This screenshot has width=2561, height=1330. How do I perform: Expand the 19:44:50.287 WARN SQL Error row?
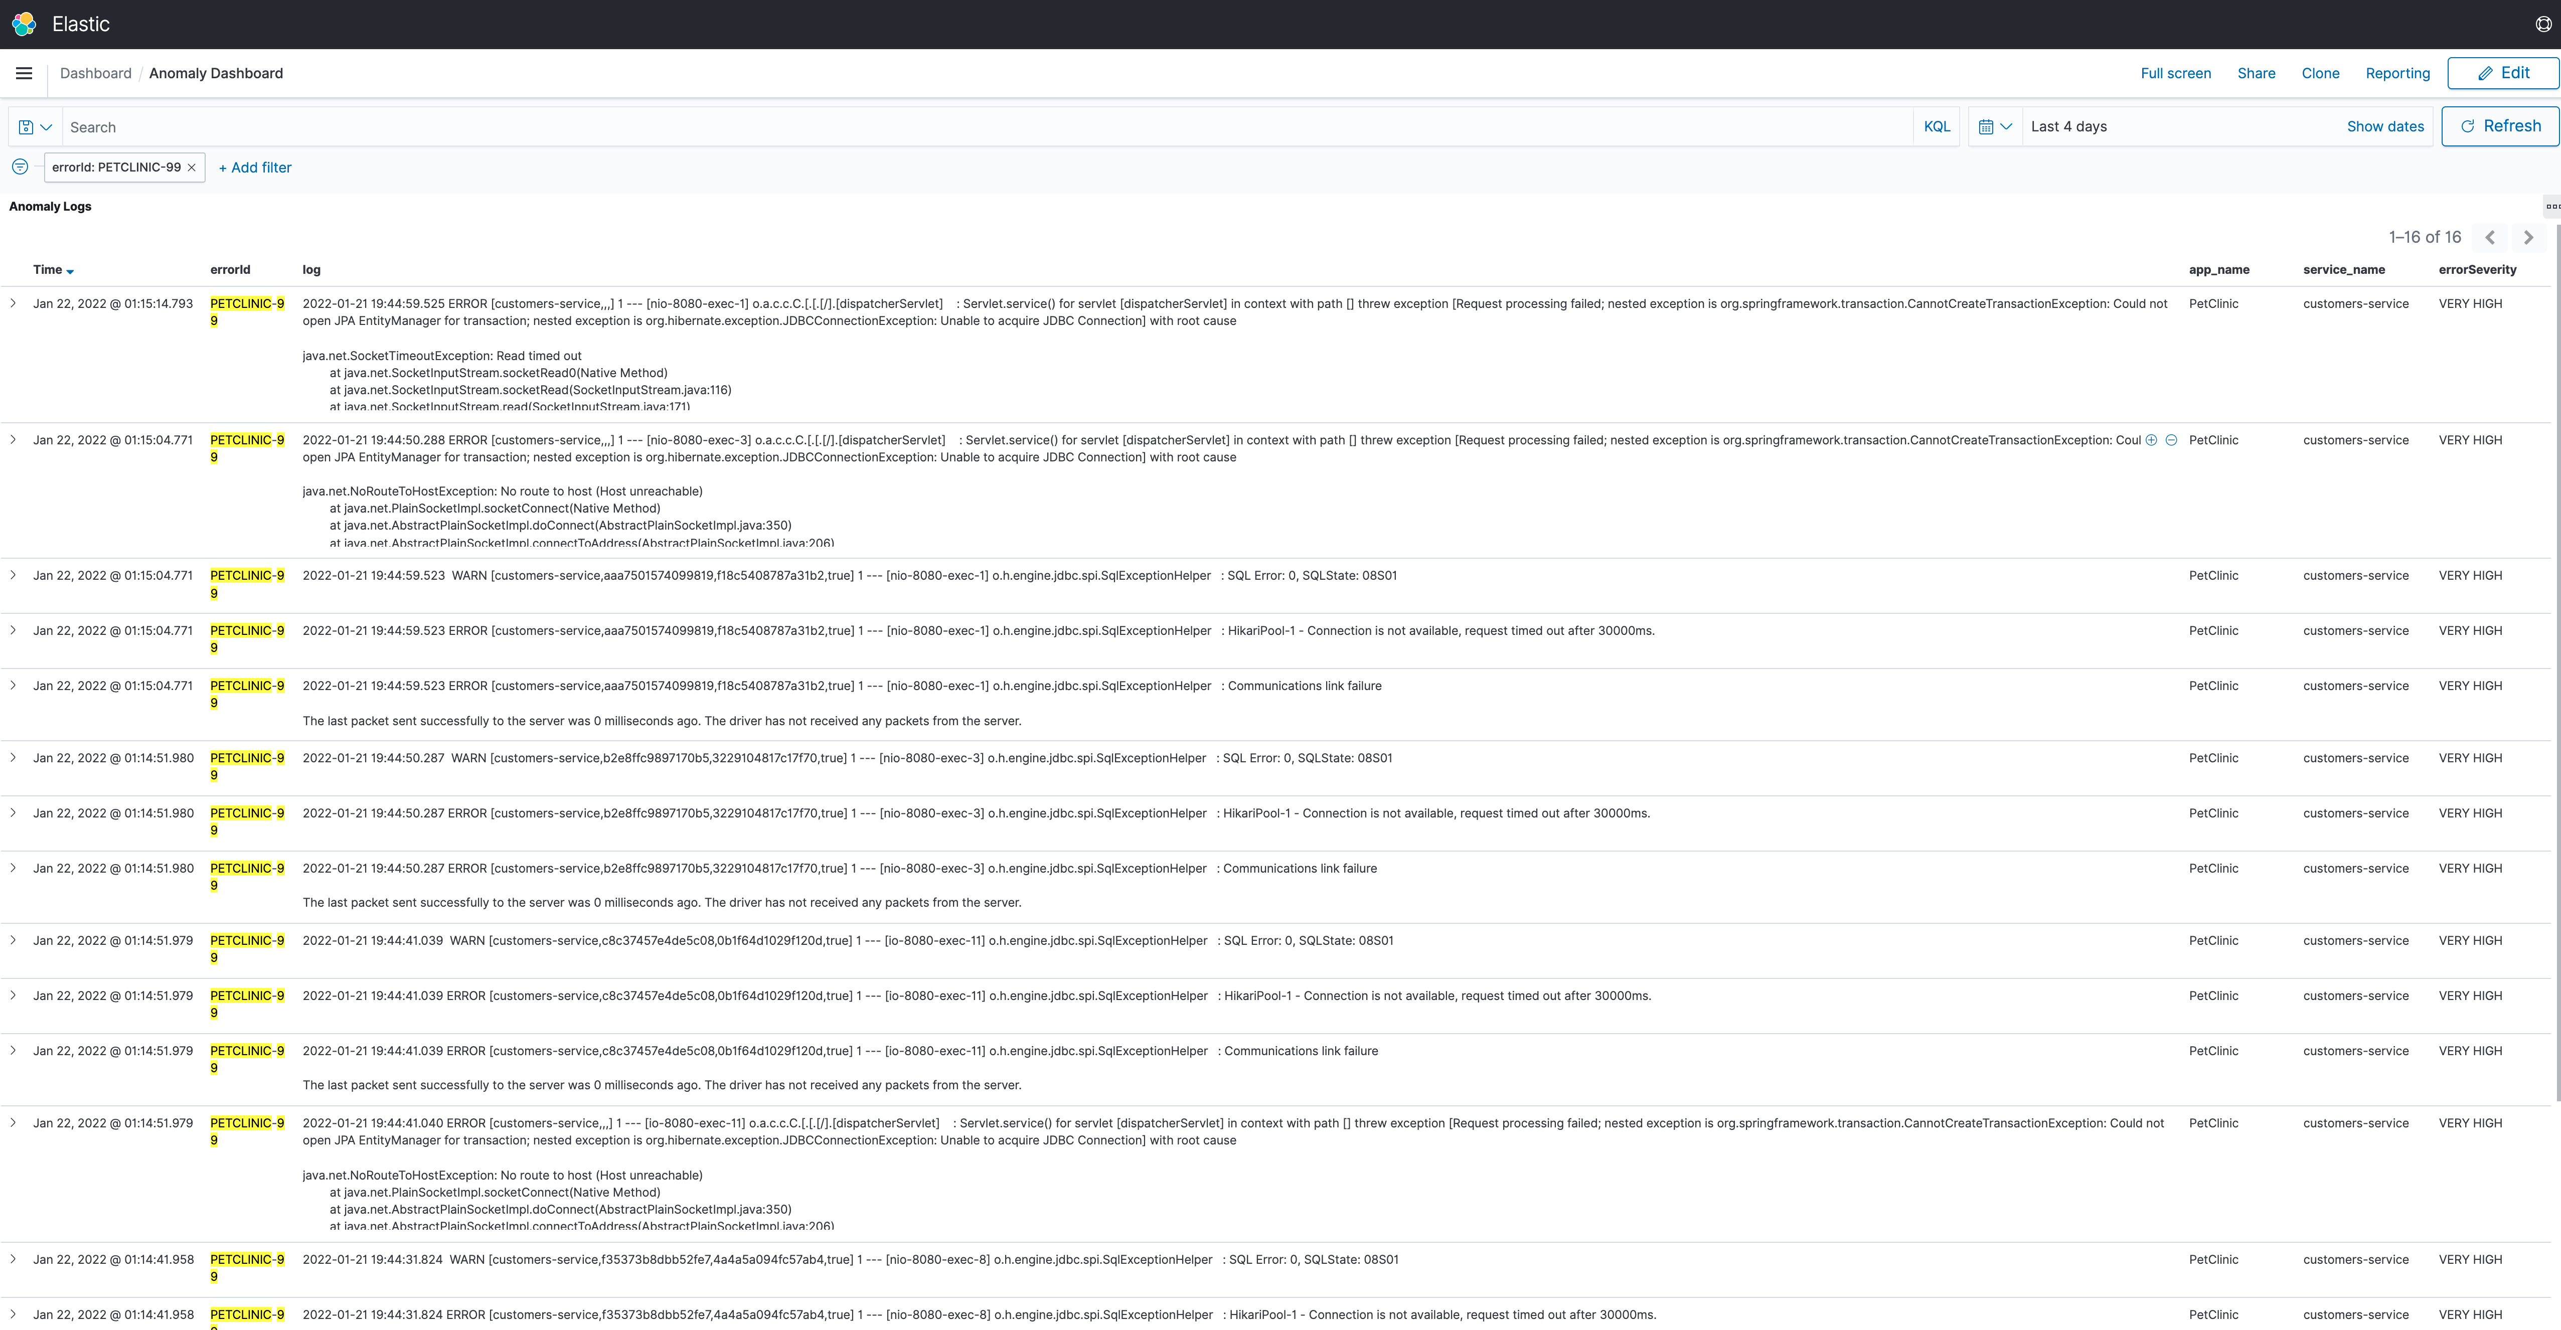[x=13, y=757]
